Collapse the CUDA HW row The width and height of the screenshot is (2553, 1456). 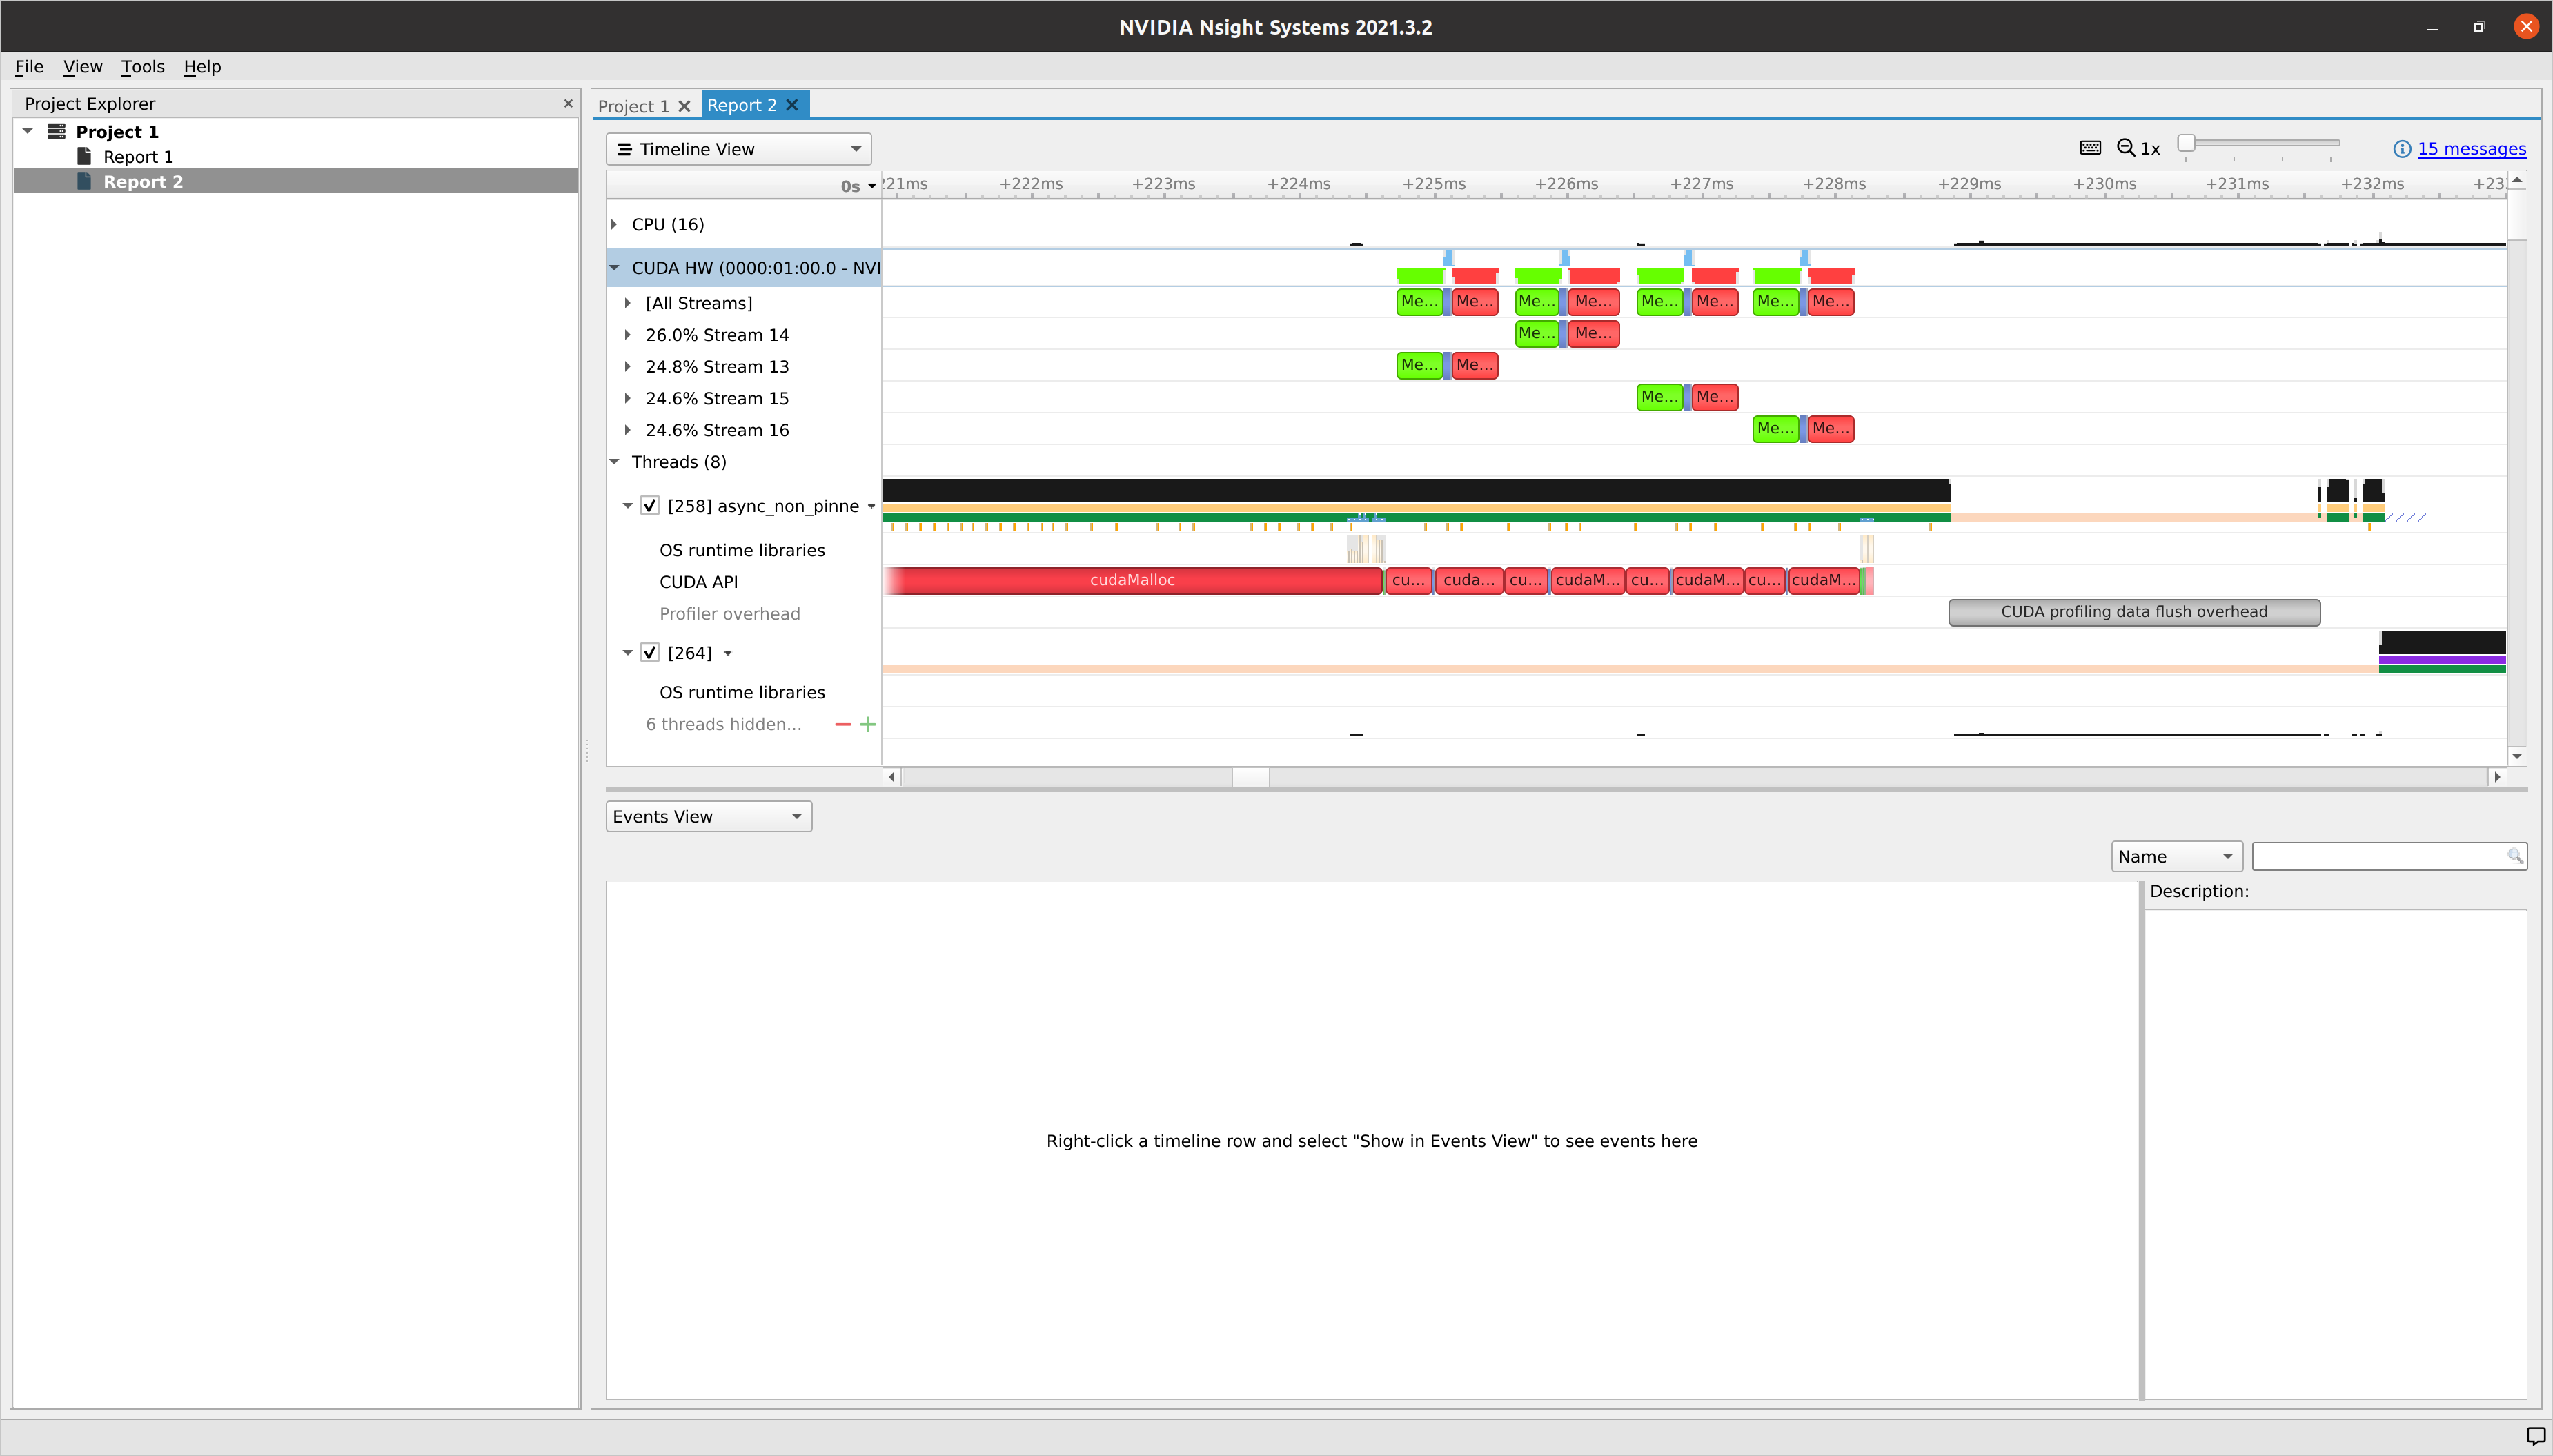pyautogui.click(x=614, y=268)
